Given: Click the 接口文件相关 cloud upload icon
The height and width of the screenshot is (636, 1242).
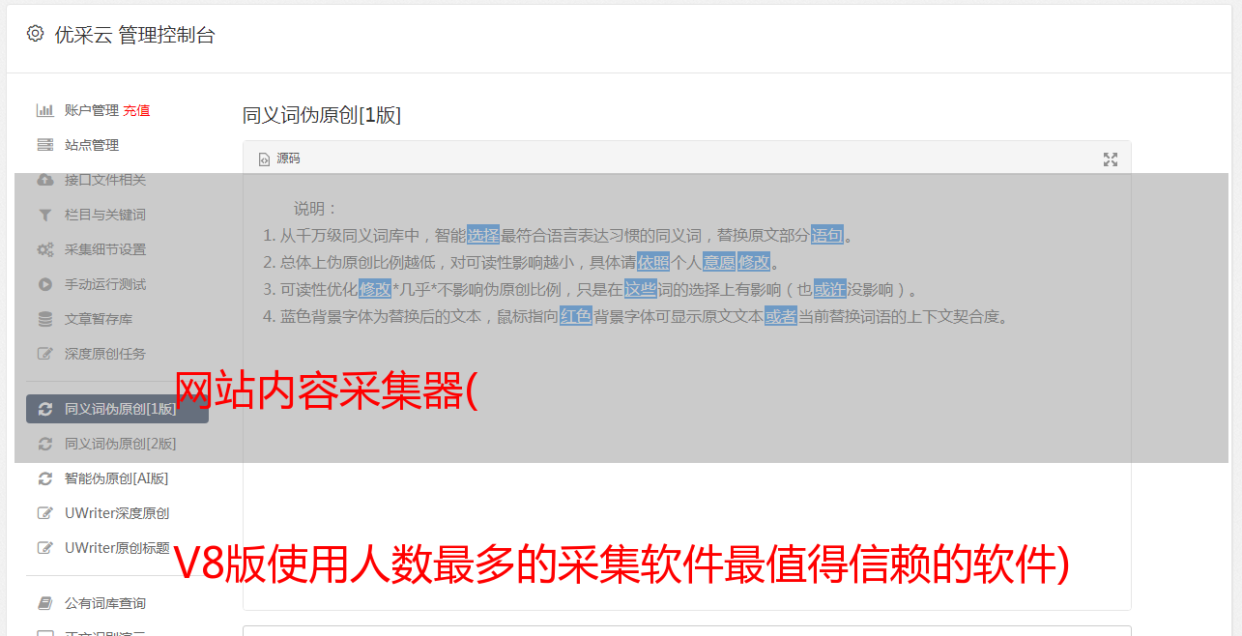Looking at the screenshot, I should (44, 180).
